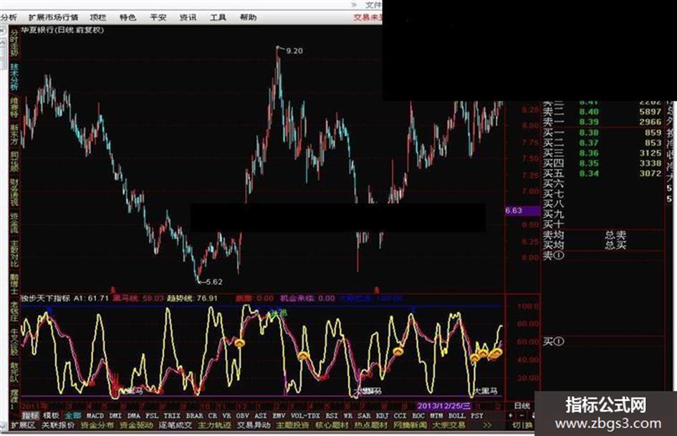Image resolution: width=677 pixels, height=436 pixels.
Task: Apply the BOLL indicator
Action: click(457, 416)
